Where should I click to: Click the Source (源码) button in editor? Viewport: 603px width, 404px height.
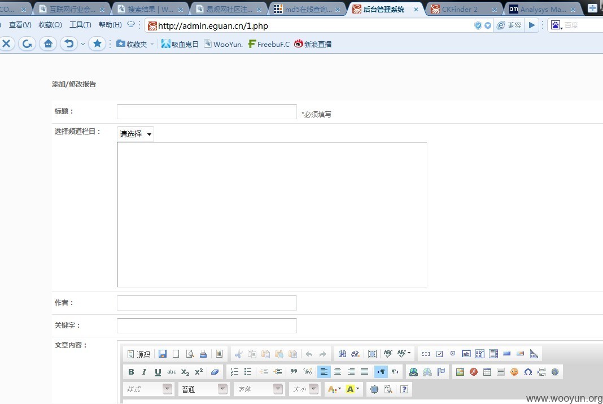(x=139, y=354)
